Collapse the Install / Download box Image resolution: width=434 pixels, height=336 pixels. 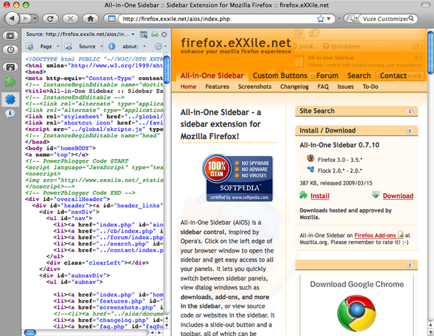[410, 131]
